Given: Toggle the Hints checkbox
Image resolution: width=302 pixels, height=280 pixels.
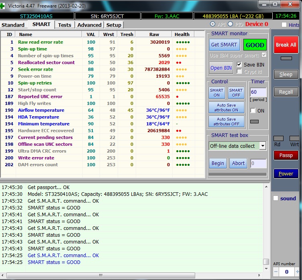Looking at the screenshot, I should pyautogui.click(x=284, y=25).
